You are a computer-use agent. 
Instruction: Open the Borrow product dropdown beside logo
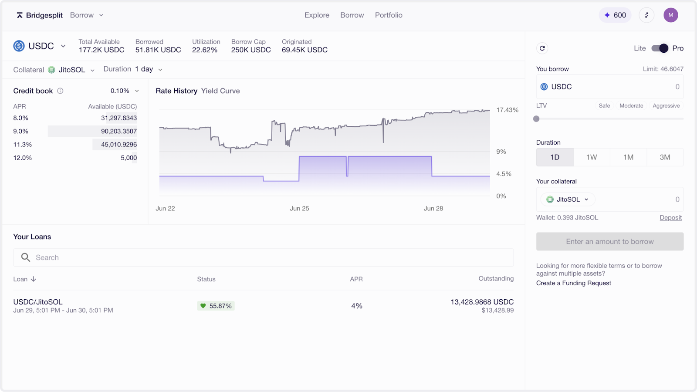coord(87,15)
